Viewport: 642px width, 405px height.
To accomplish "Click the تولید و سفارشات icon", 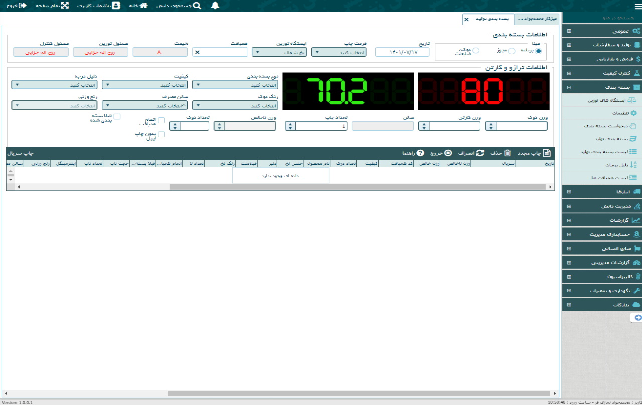I will click(637, 45).
